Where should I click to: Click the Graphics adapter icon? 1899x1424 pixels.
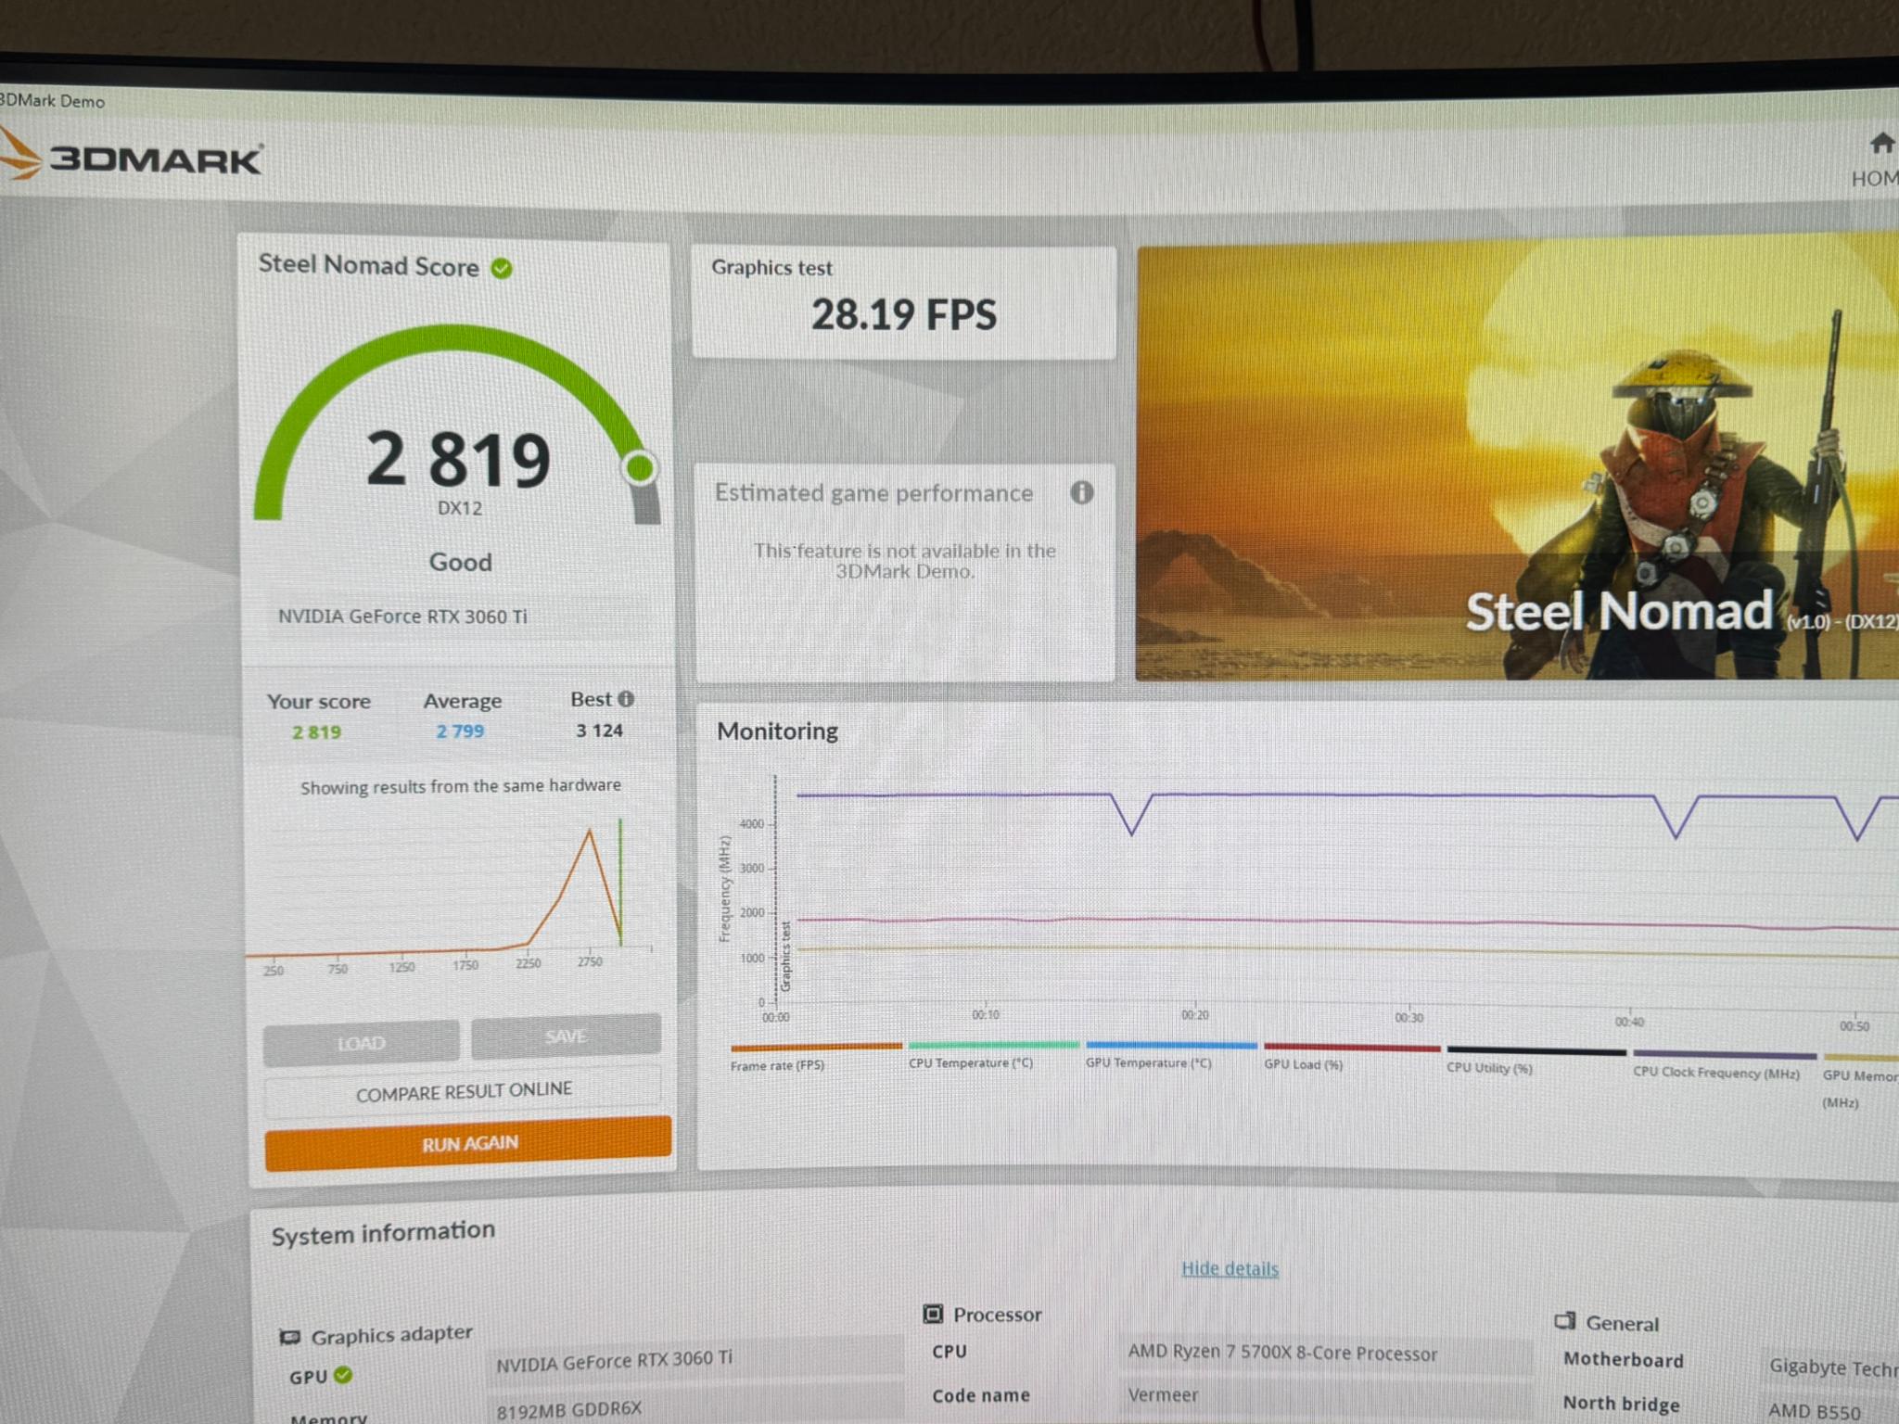pyautogui.click(x=290, y=1337)
